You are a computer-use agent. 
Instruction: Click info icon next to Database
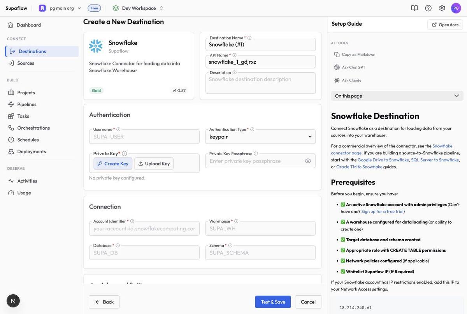coord(118,246)
